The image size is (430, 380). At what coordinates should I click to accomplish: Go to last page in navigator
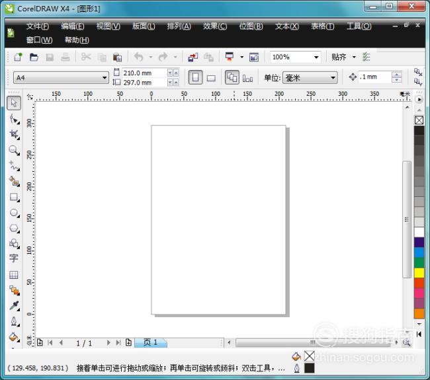click(x=118, y=342)
